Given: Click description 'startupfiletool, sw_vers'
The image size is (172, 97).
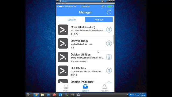Looking at the screenshot, I should (x=81, y=44).
